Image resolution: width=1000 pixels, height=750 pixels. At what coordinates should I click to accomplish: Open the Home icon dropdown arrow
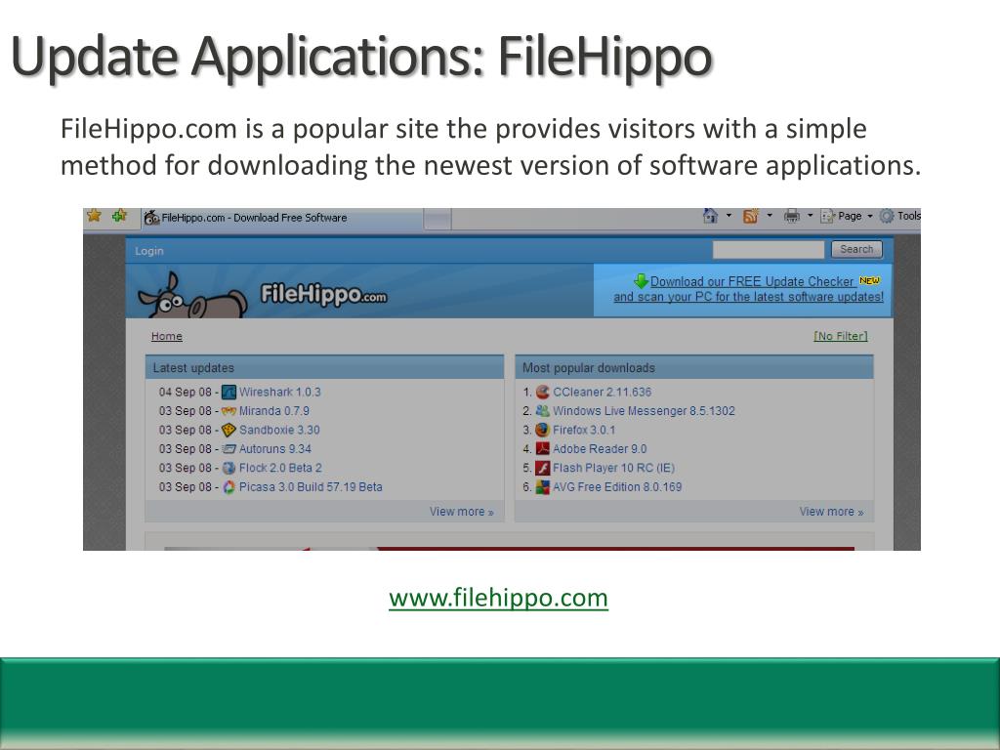pos(729,216)
